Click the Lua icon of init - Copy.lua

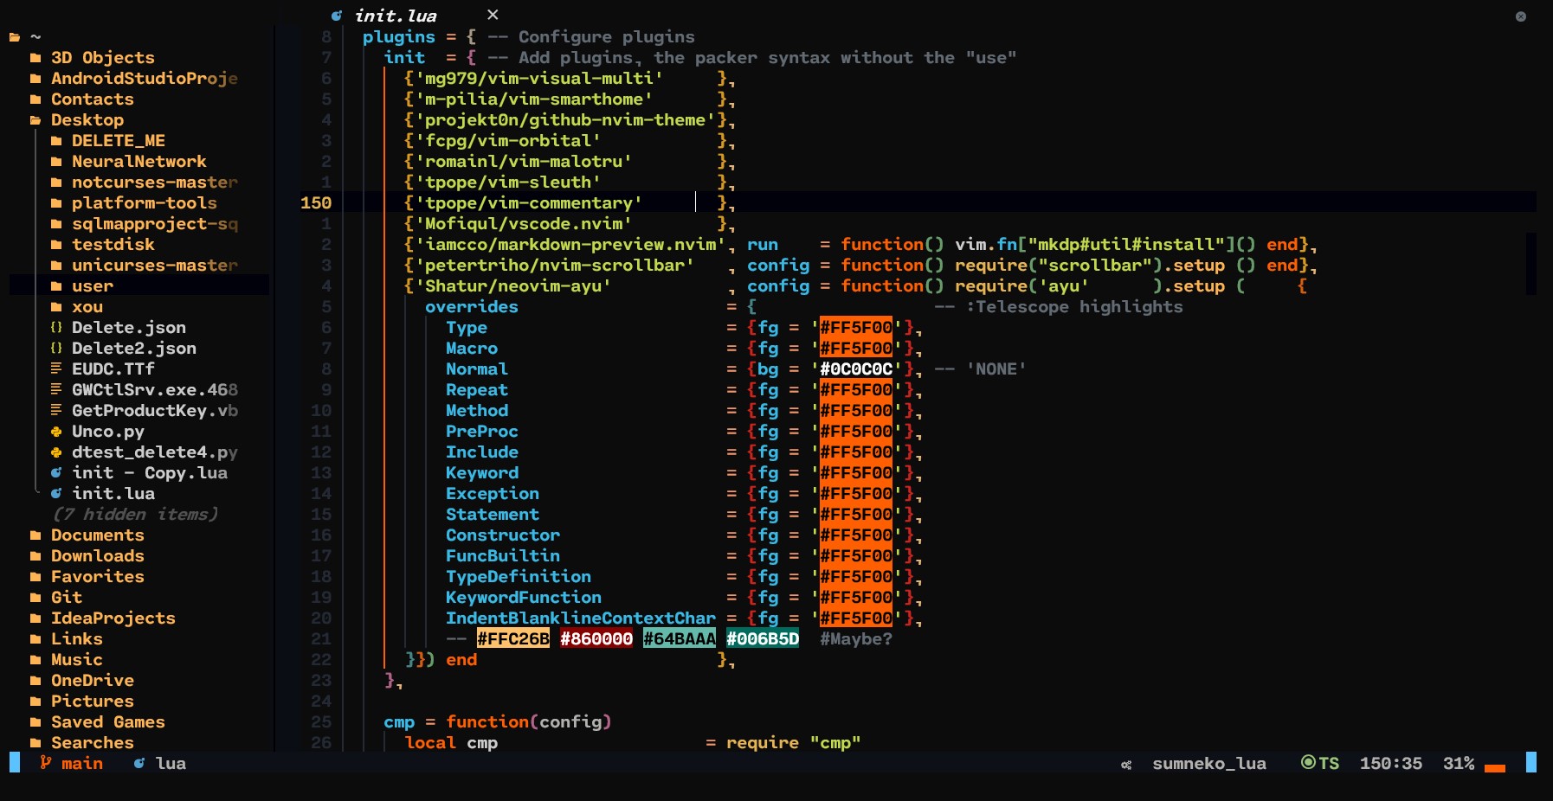pyautogui.click(x=56, y=473)
